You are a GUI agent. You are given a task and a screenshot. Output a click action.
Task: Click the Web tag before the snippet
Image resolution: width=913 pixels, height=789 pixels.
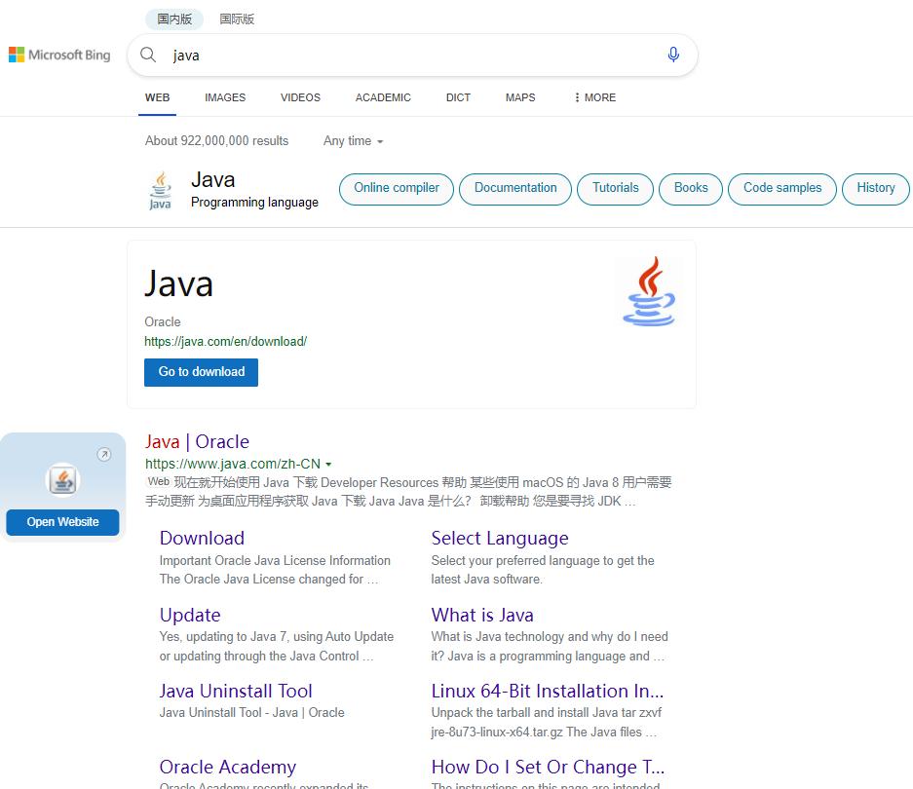(159, 481)
